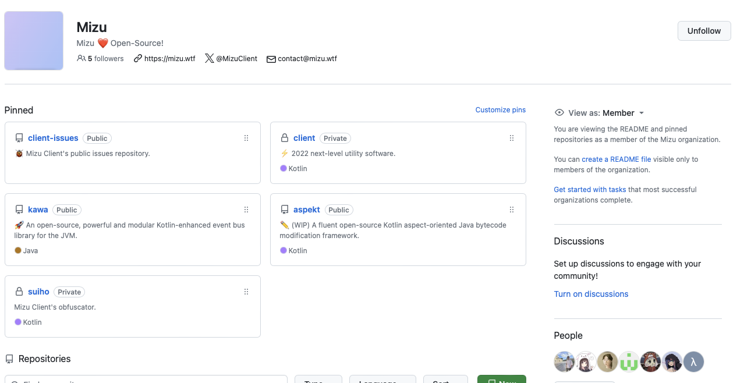Click the Private badge on suiho
Screen dimensions: 744x383
click(x=69, y=292)
